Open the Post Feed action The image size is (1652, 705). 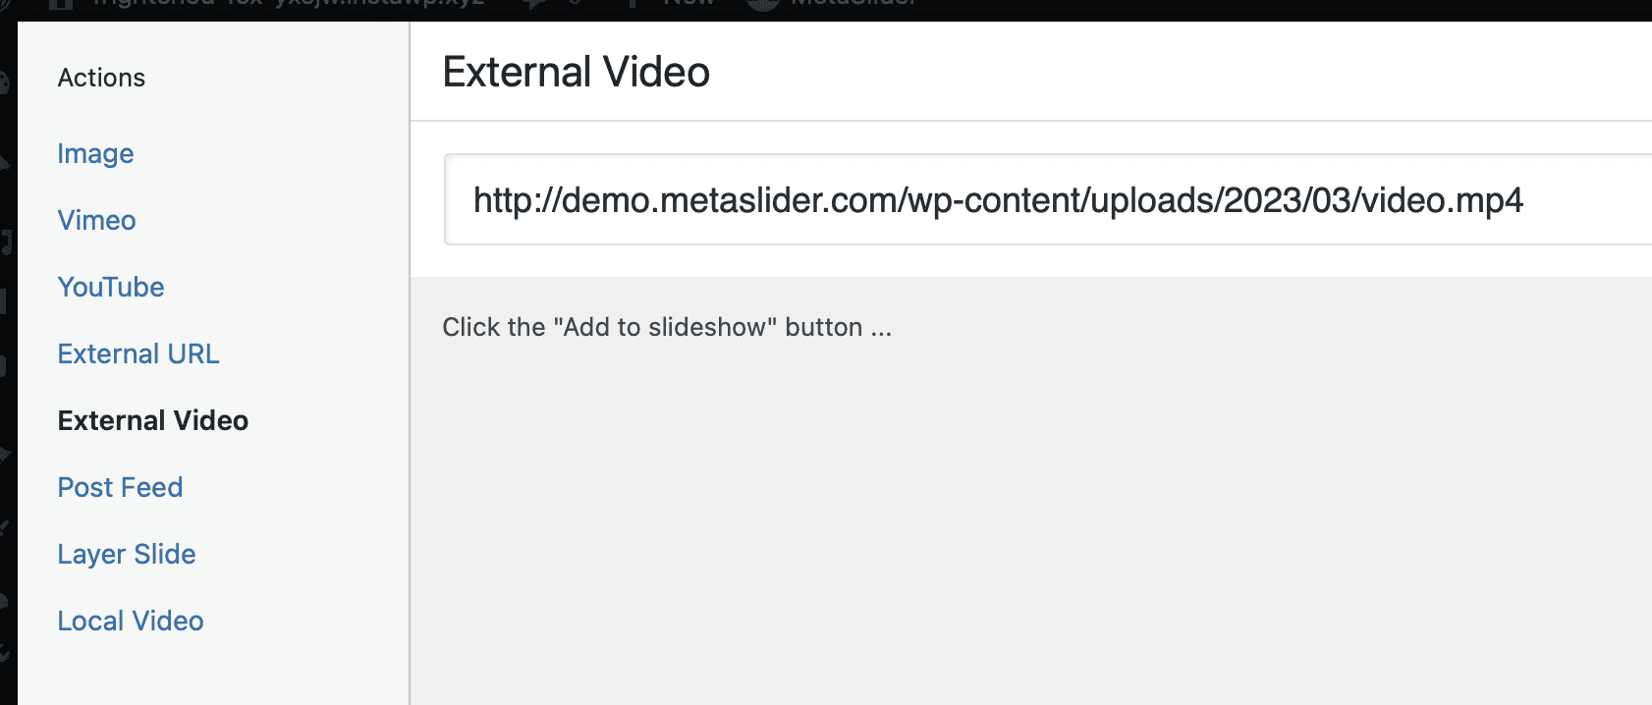click(120, 487)
